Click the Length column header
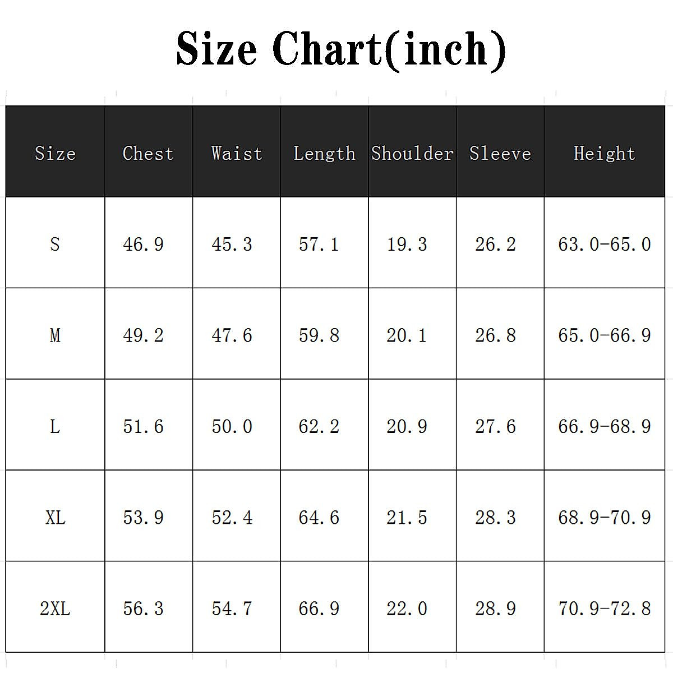673x673 pixels. 324,153
